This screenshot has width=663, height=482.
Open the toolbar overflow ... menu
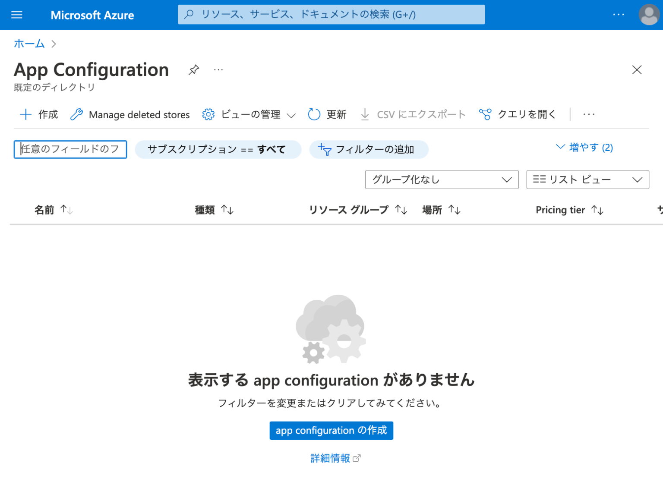(589, 114)
